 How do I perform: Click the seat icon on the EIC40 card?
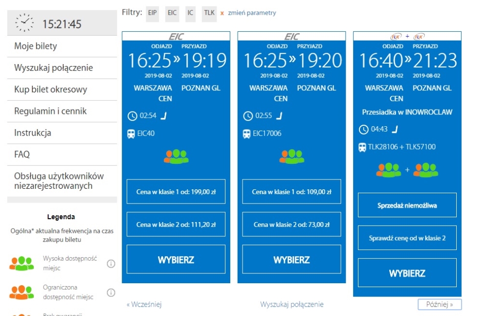[x=164, y=116]
